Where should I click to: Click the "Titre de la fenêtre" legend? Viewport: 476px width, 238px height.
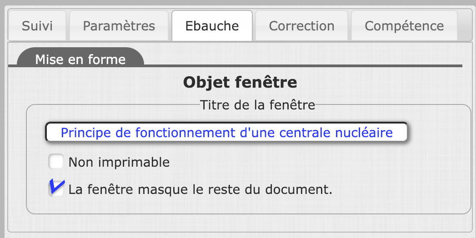point(257,105)
